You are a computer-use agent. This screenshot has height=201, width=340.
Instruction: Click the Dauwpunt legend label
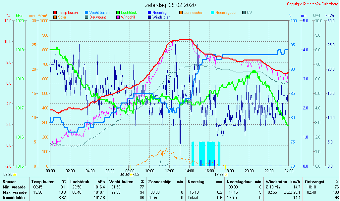click(97, 17)
